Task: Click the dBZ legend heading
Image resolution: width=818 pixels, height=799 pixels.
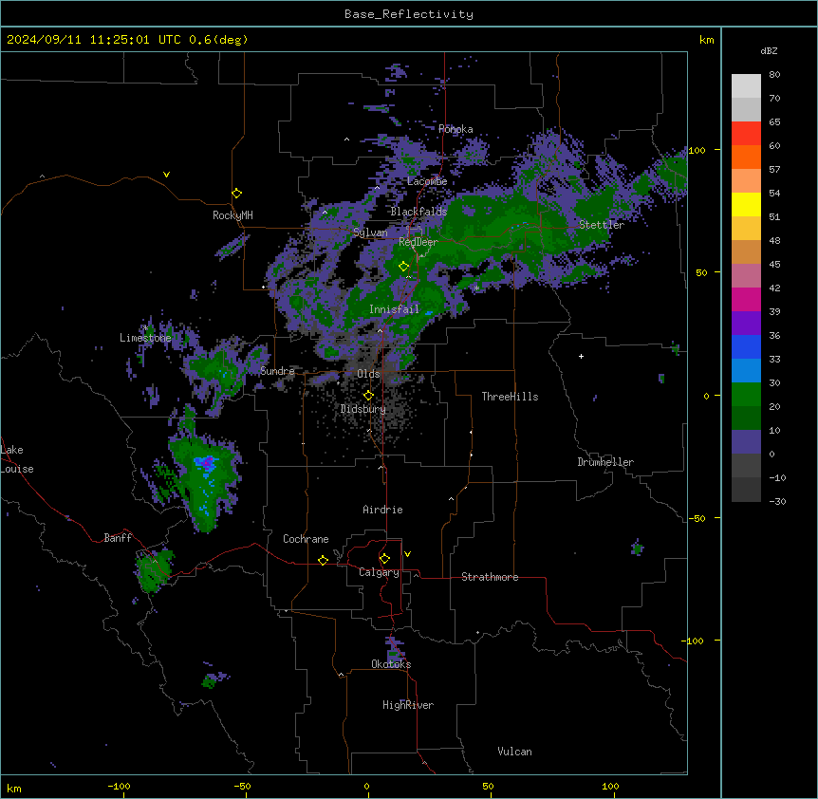Action: pos(769,50)
